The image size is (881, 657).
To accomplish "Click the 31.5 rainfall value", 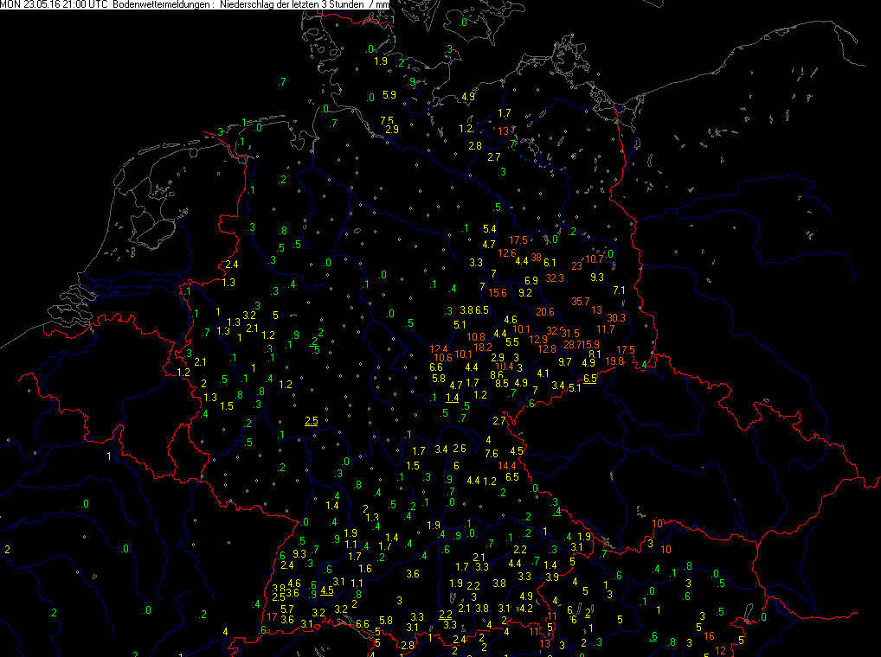I will click(x=570, y=333).
